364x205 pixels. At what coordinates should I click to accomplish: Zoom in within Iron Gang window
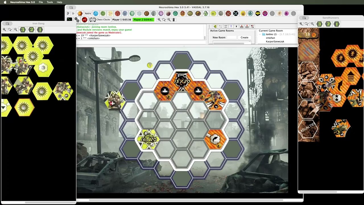point(4,30)
